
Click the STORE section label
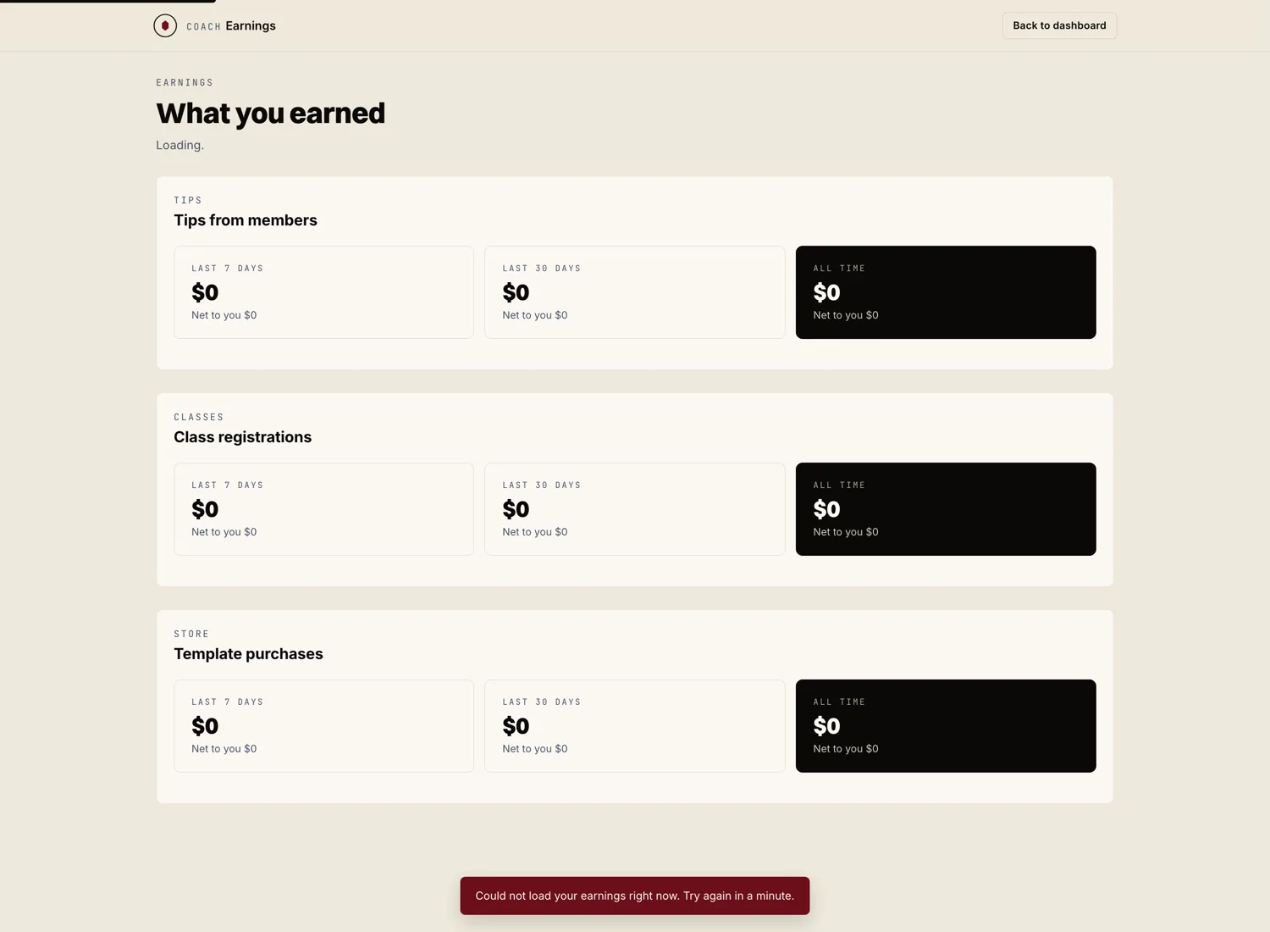191,634
